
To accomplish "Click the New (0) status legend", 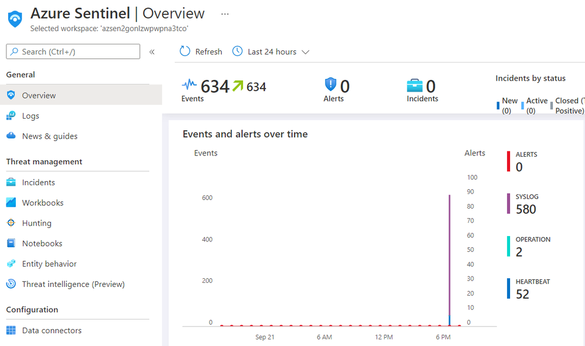I will point(507,105).
